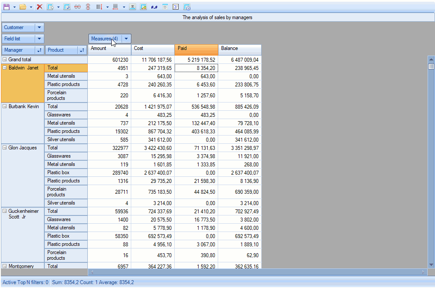
Task: Toggle sort order on Product field
Action: click(x=82, y=50)
